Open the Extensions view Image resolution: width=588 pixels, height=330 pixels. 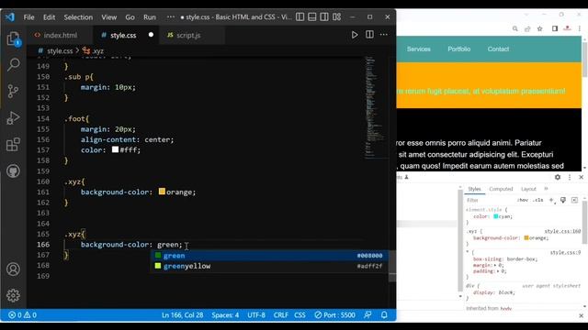tap(13, 145)
